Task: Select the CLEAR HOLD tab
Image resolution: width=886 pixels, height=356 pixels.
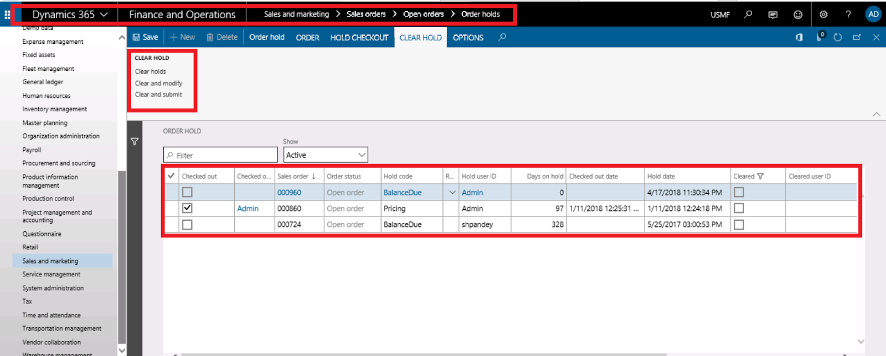Action: click(x=421, y=38)
